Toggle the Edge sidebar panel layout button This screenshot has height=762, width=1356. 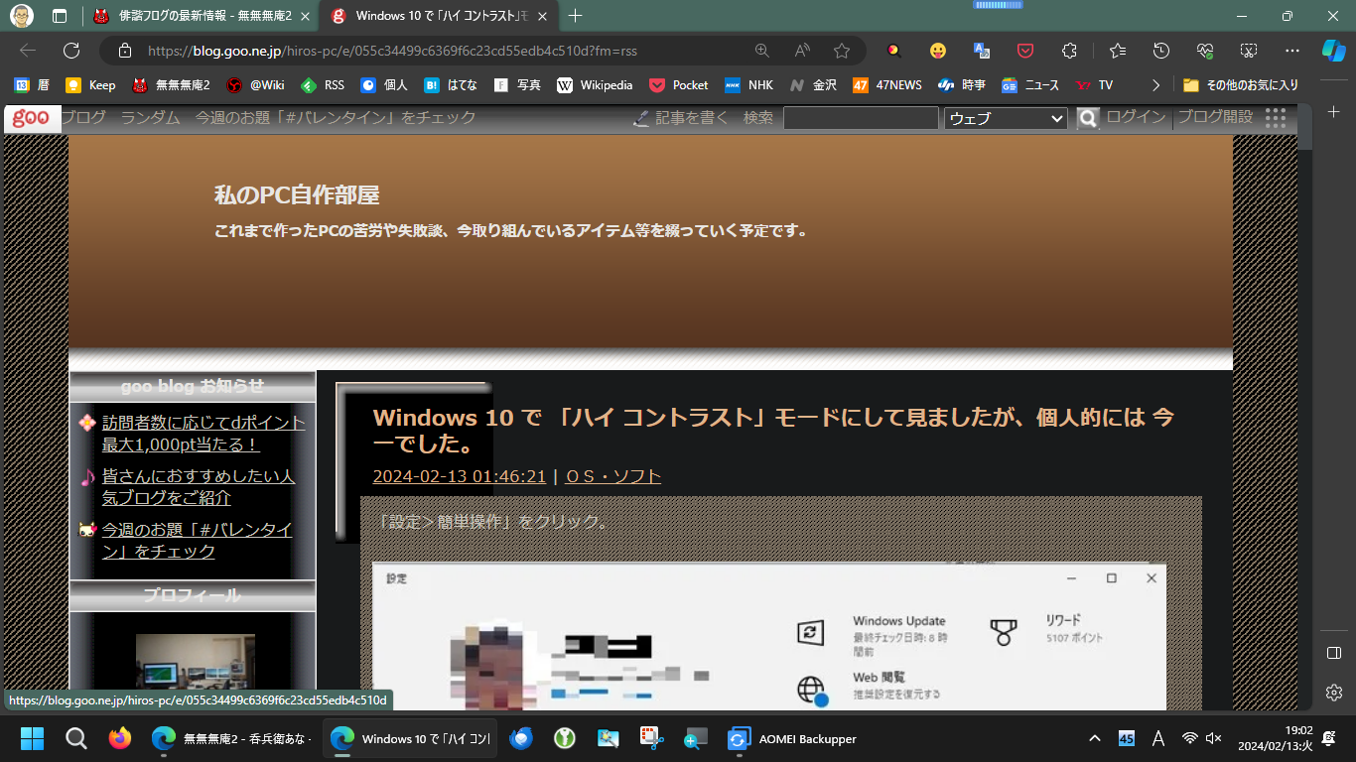[1334, 653]
